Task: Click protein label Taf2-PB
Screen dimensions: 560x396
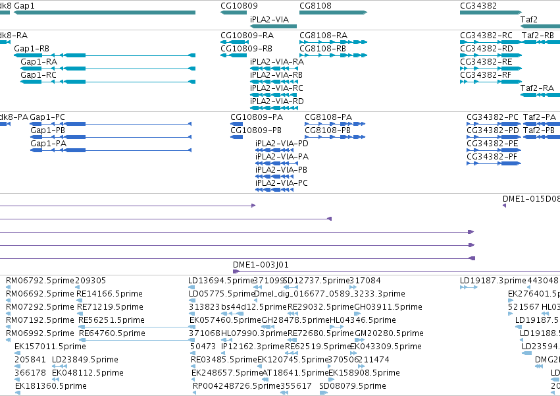Action: pos(538,130)
